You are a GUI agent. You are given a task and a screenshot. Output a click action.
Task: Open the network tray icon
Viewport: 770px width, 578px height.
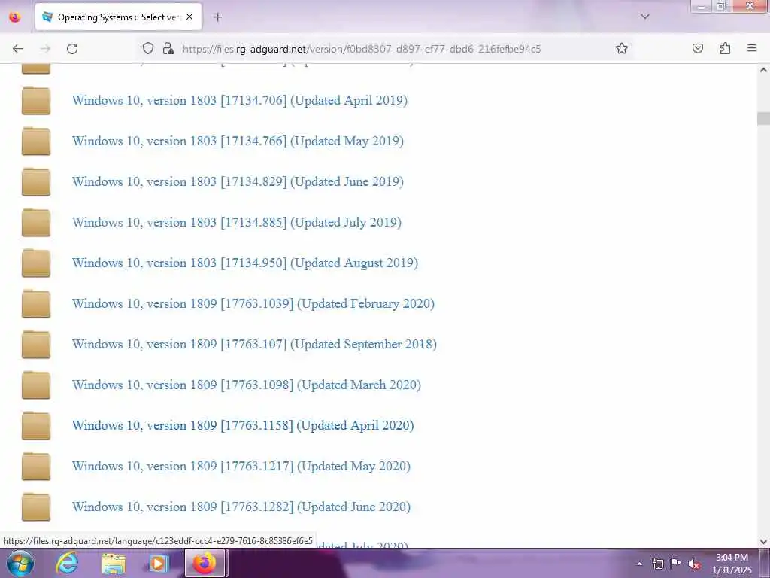coord(657,564)
